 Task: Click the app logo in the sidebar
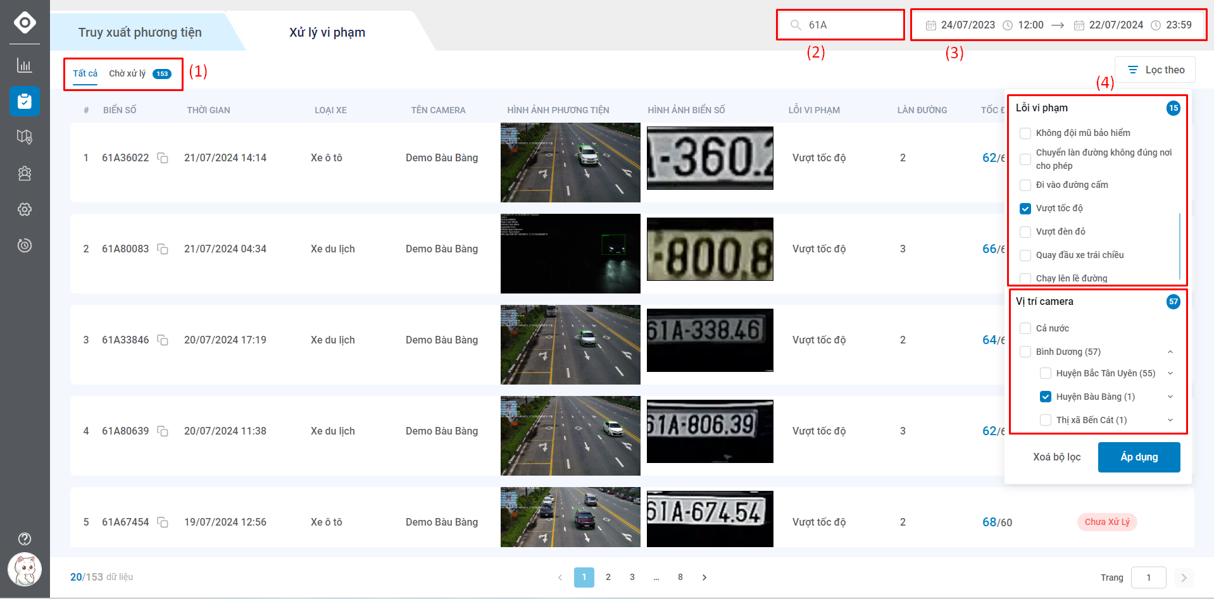(x=25, y=23)
